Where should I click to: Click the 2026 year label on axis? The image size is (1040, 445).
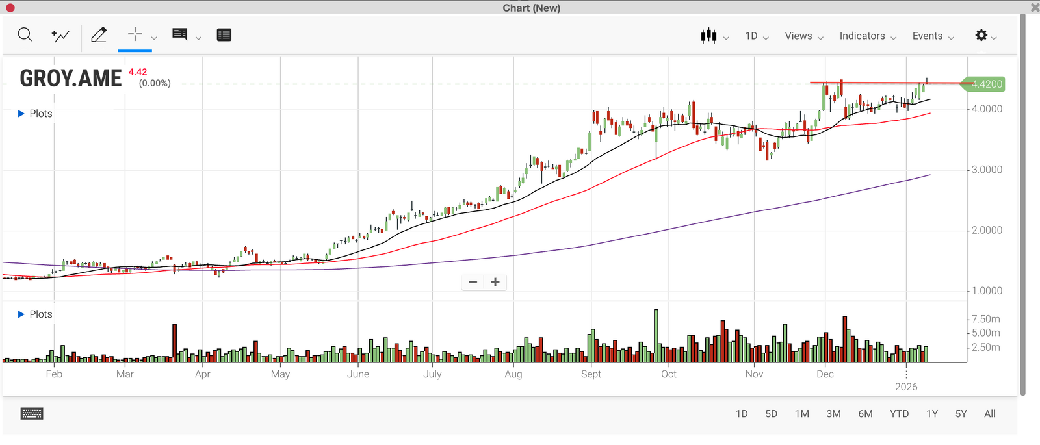coord(906,387)
